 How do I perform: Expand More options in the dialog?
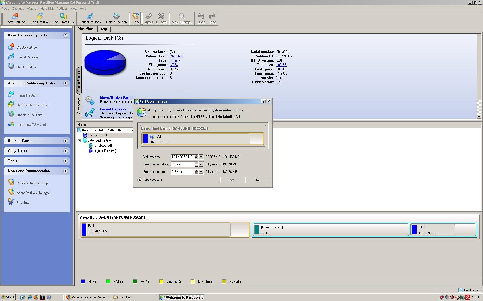150,180
